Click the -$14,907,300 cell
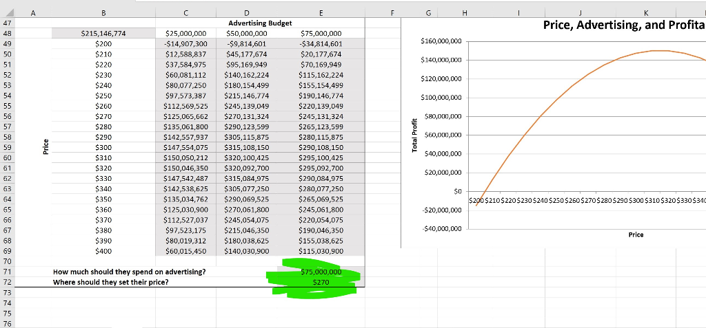The image size is (706, 328). [x=186, y=44]
